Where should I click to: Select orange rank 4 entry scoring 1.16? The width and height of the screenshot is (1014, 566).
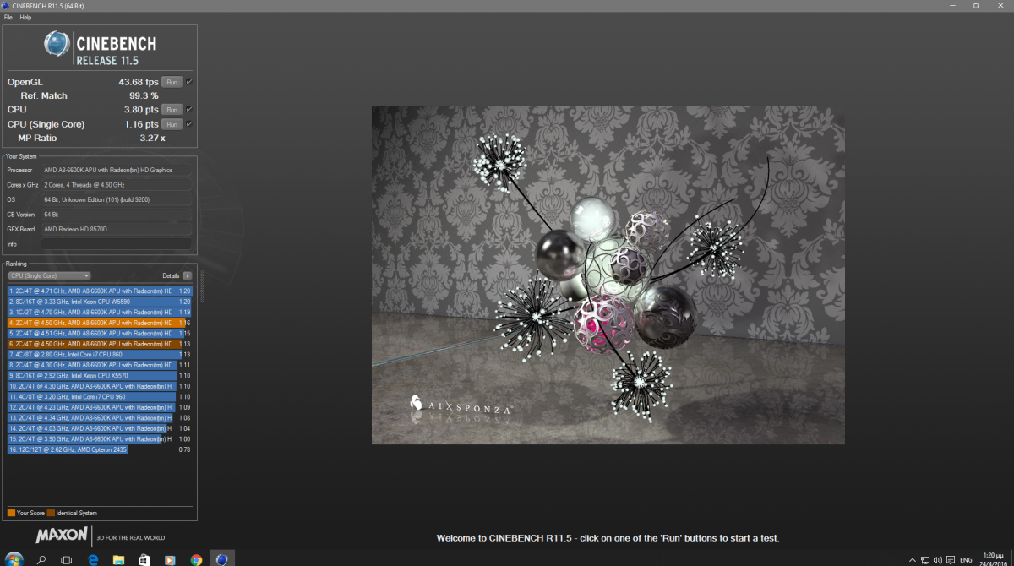point(100,323)
